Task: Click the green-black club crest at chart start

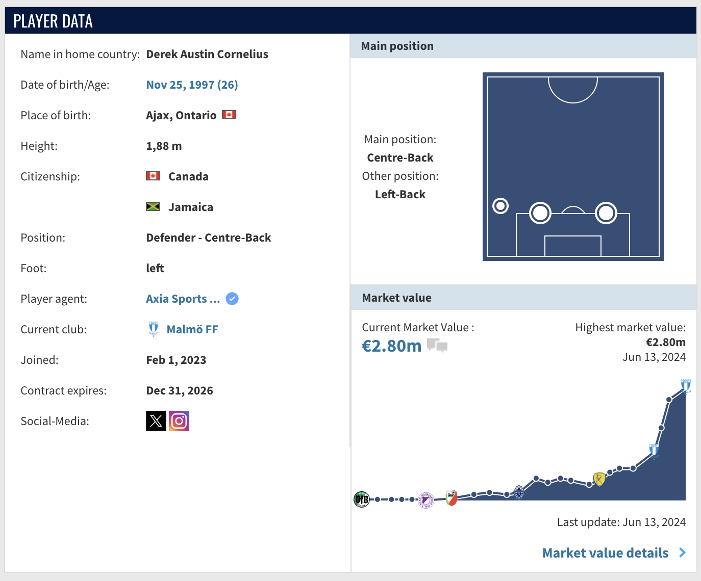Action: click(x=362, y=499)
